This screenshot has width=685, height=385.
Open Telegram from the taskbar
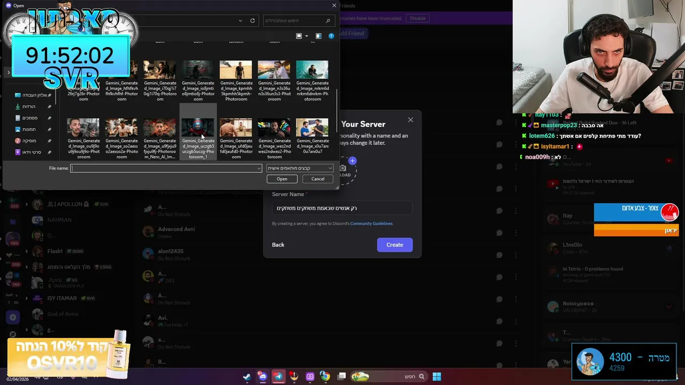[x=278, y=376]
